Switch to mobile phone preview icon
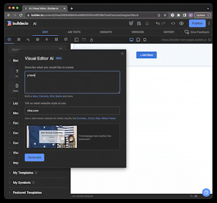The image size is (217, 203). coord(145,39)
